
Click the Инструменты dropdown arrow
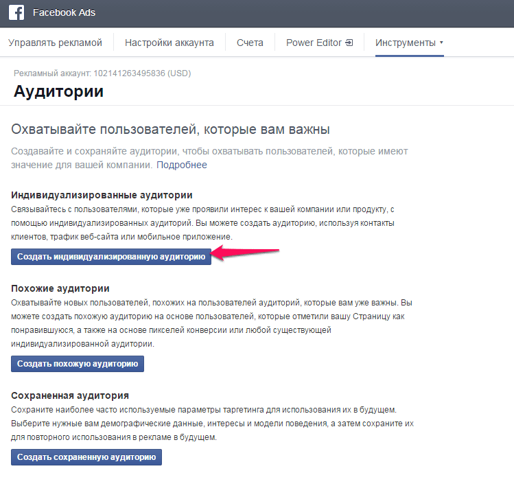click(441, 43)
